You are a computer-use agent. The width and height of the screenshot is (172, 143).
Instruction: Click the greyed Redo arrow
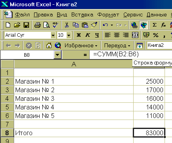119,25
